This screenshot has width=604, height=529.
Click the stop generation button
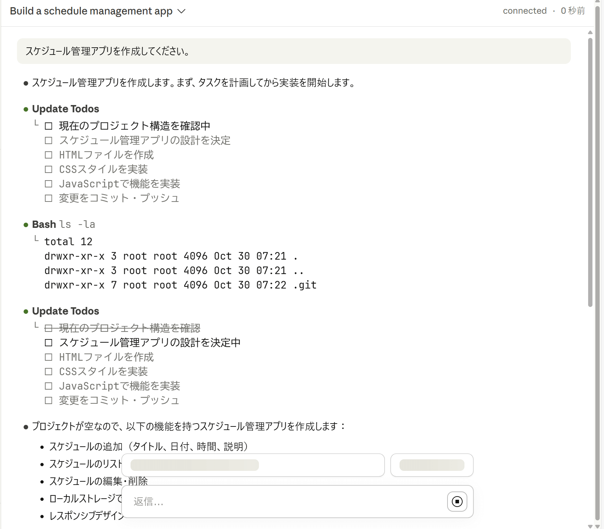pyautogui.click(x=457, y=502)
